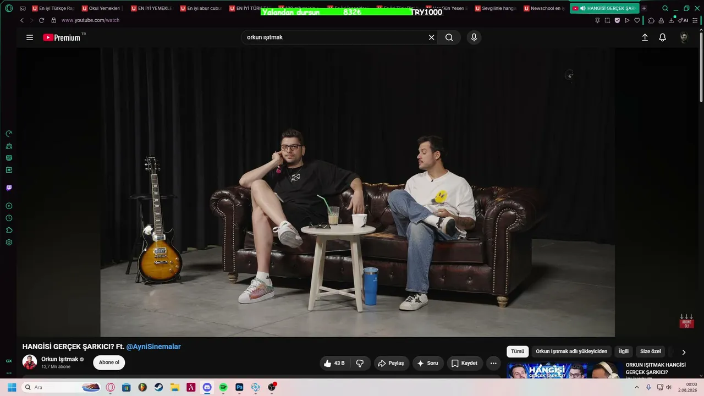Reload the current page
704x396 pixels.
[41, 20]
